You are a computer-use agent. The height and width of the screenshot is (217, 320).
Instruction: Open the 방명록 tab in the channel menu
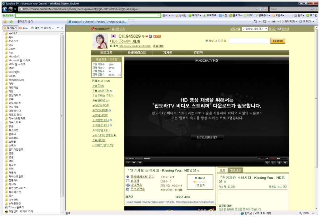(198, 53)
